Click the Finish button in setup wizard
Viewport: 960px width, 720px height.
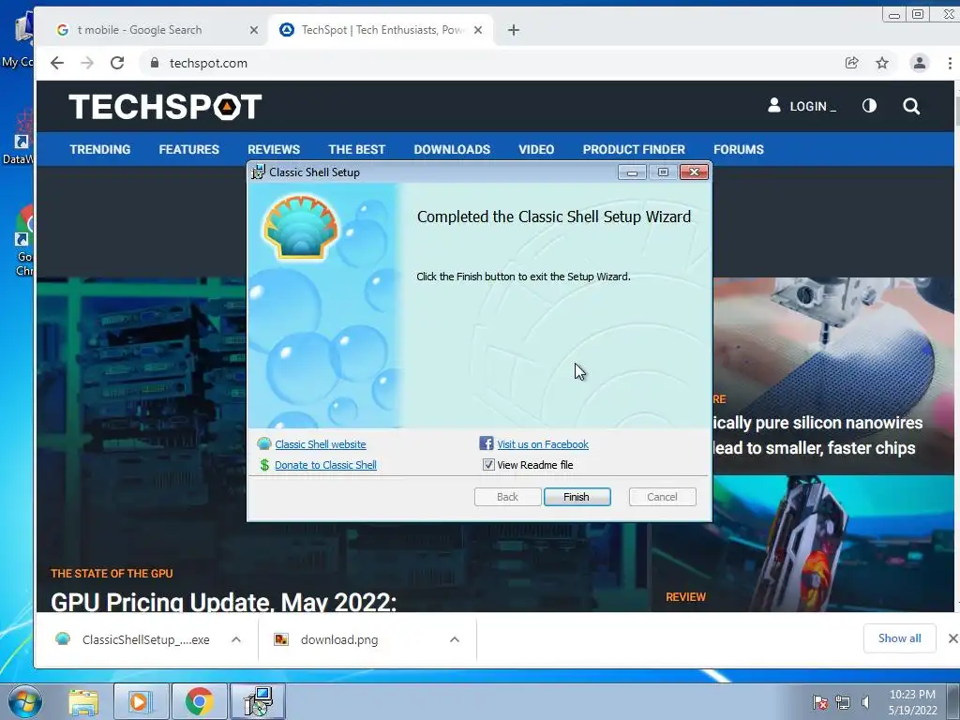point(577,497)
